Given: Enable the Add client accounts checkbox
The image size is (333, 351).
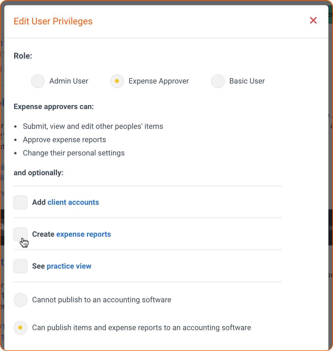Looking at the screenshot, I should (x=21, y=202).
